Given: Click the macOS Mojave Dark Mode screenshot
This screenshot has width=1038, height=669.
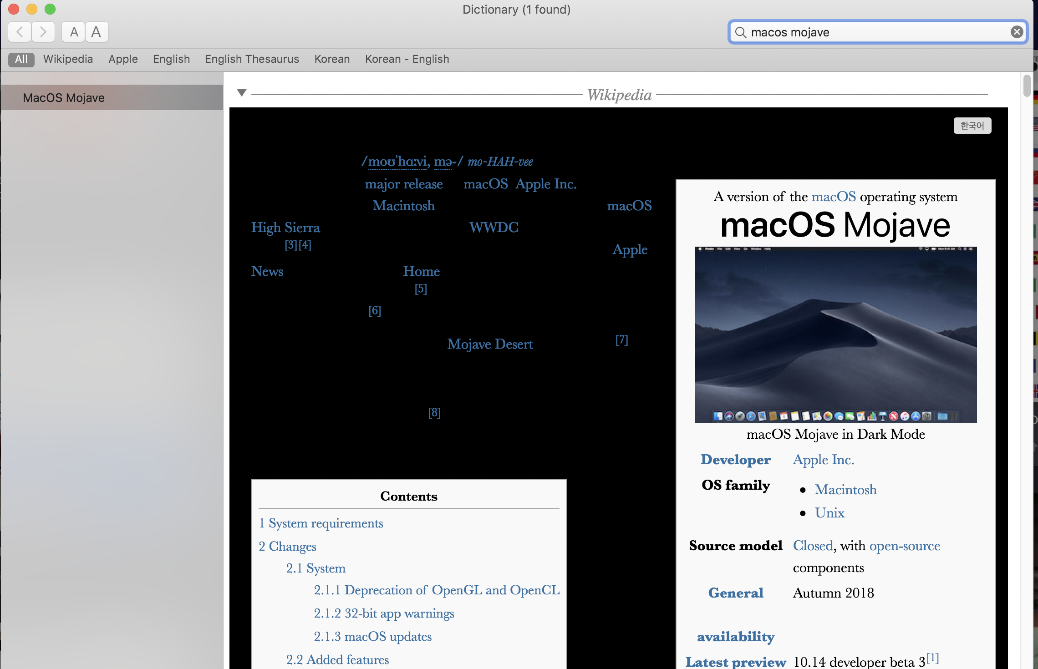Looking at the screenshot, I should click(x=835, y=334).
